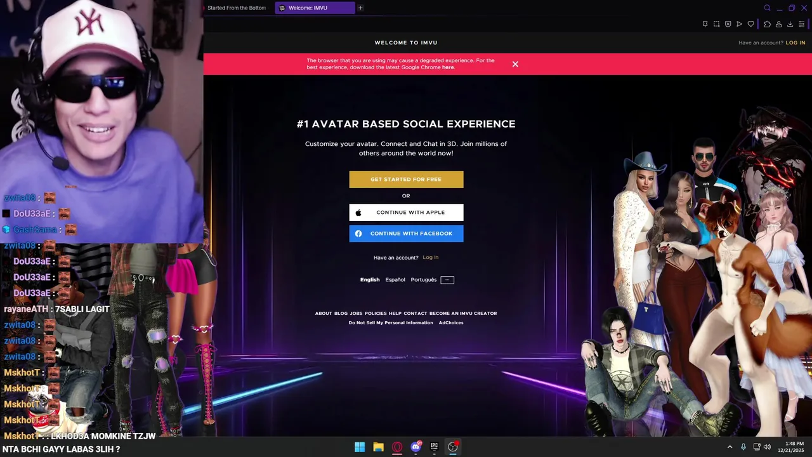Open a new browser tab
The image size is (812, 457).
point(360,8)
